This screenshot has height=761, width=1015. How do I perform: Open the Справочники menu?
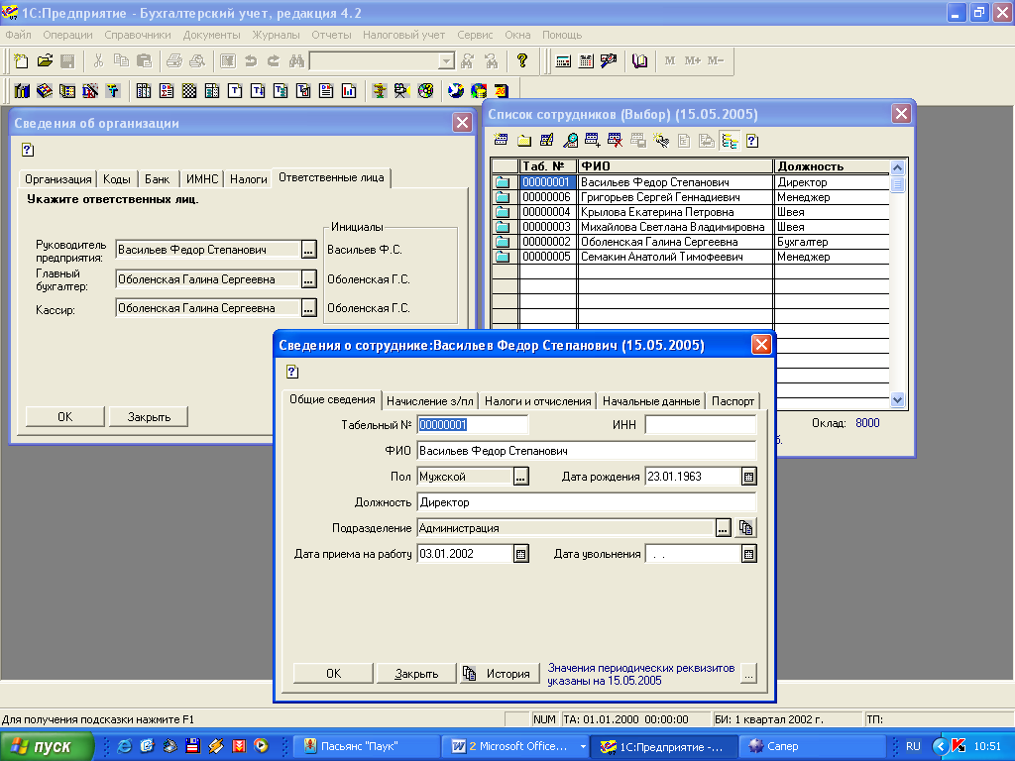coord(138,35)
